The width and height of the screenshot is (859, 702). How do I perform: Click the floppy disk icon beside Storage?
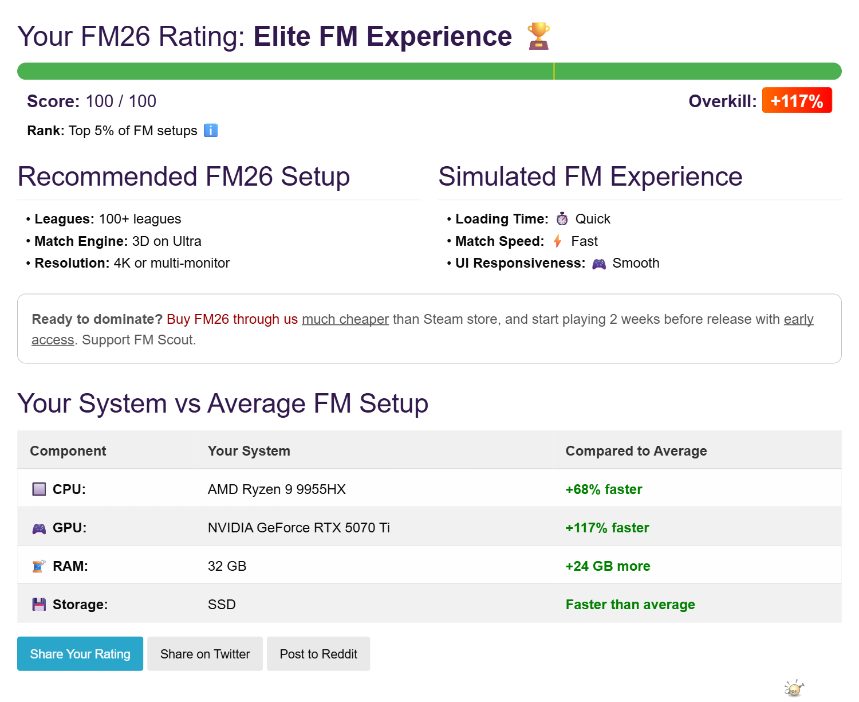coord(38,604)
